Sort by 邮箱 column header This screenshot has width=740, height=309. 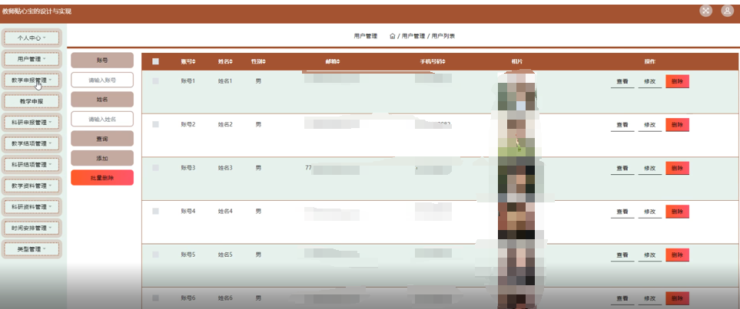332,61
